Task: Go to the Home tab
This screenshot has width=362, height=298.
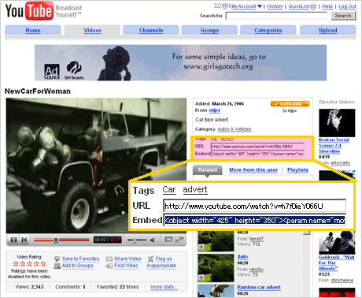Action: pyautogui.click(x=33, y=30)
